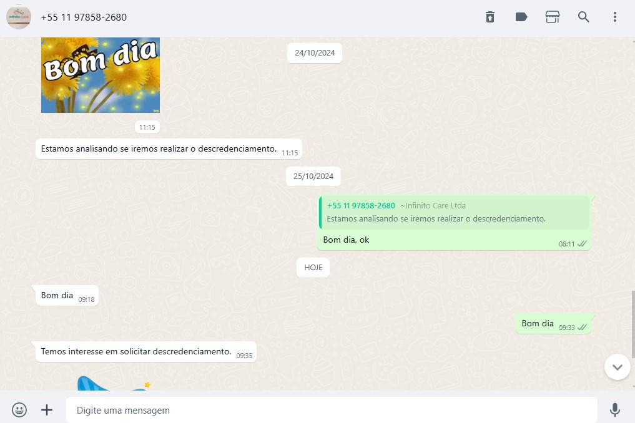The height and width of the screenshot is (423, 635).
Task: Click the 24/10/2024 date chip
Action: point(315,53)
